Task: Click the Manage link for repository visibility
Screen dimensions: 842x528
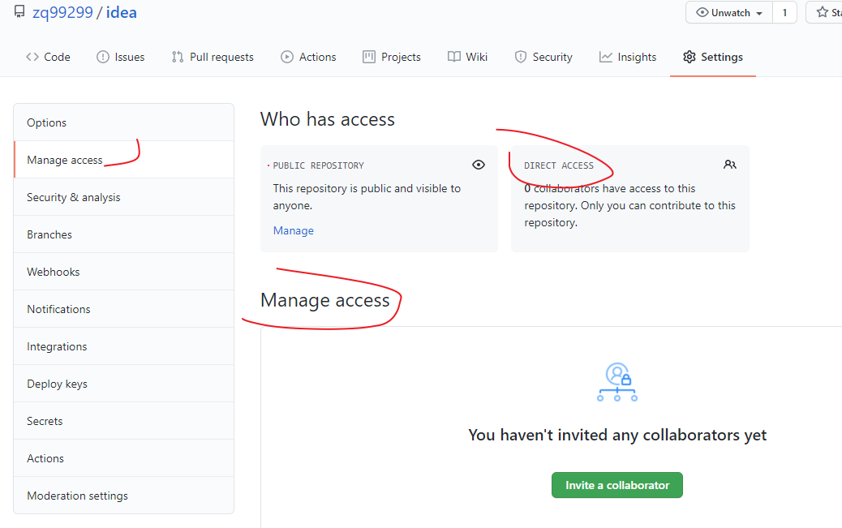Action: click(x=293, y=230)
